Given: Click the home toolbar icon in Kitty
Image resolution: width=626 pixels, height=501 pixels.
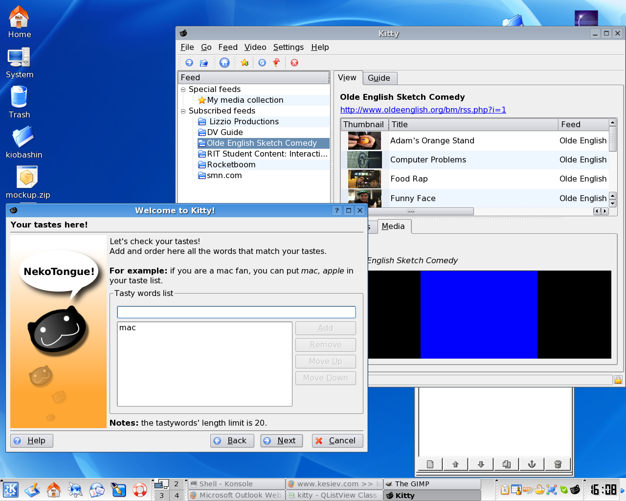Looking at the screenshot, I should coord(224,63).
